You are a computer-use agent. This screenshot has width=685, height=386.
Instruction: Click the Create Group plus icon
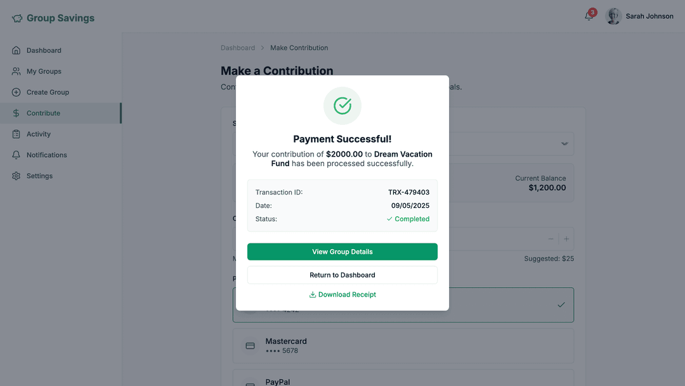pyautogui.click(x=16, y=92)
